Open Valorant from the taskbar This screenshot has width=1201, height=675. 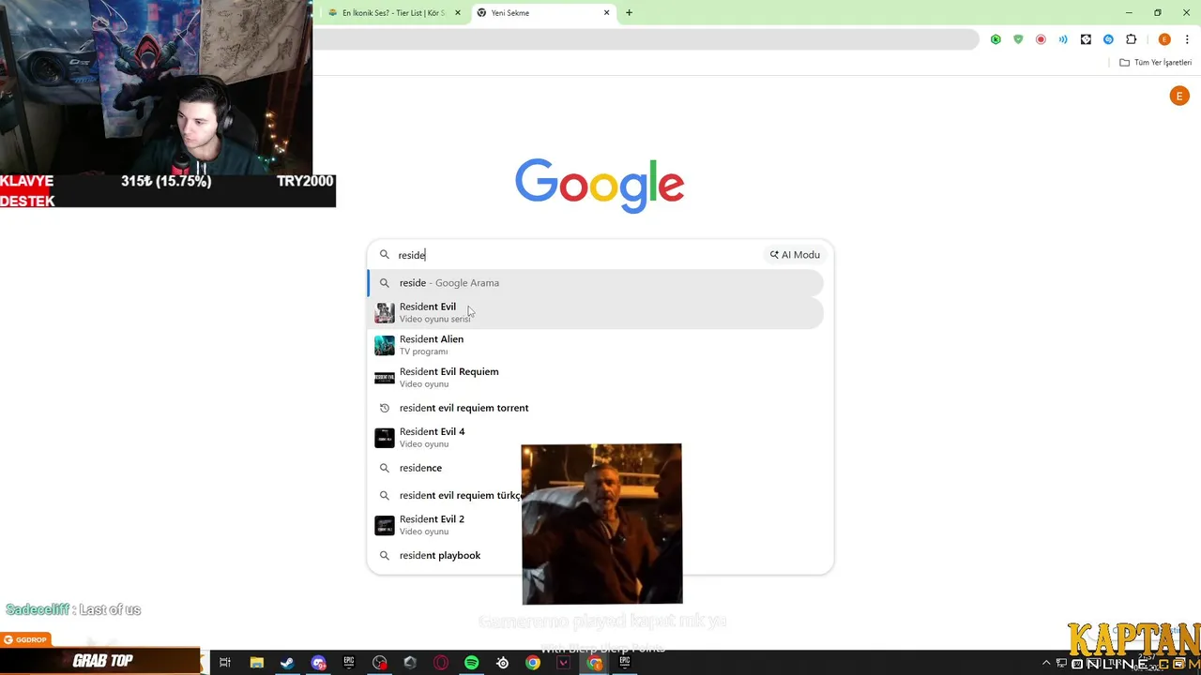564,663
